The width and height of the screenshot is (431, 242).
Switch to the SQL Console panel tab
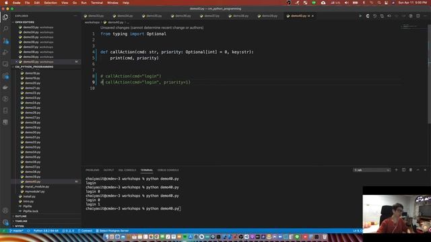(127, 170)
